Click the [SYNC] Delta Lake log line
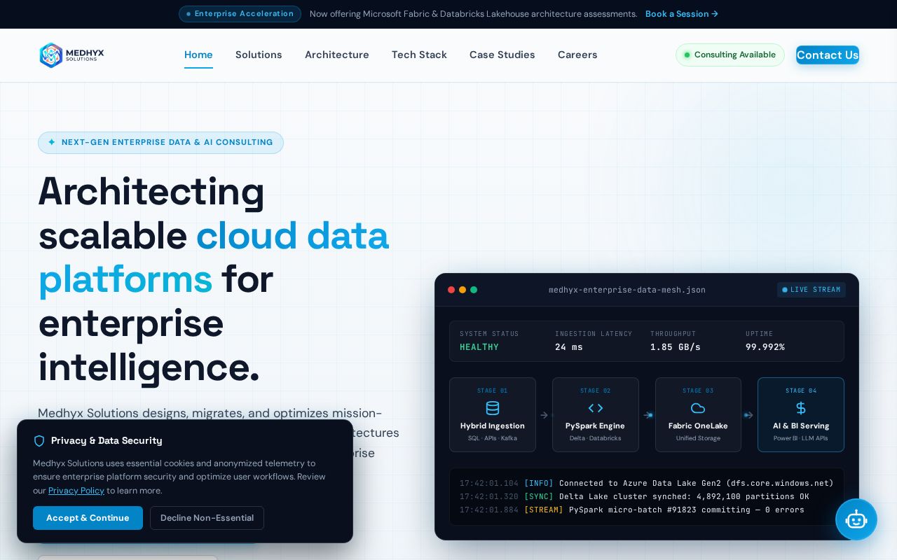Screen dimensions: 897x560 tap(634, 496)
